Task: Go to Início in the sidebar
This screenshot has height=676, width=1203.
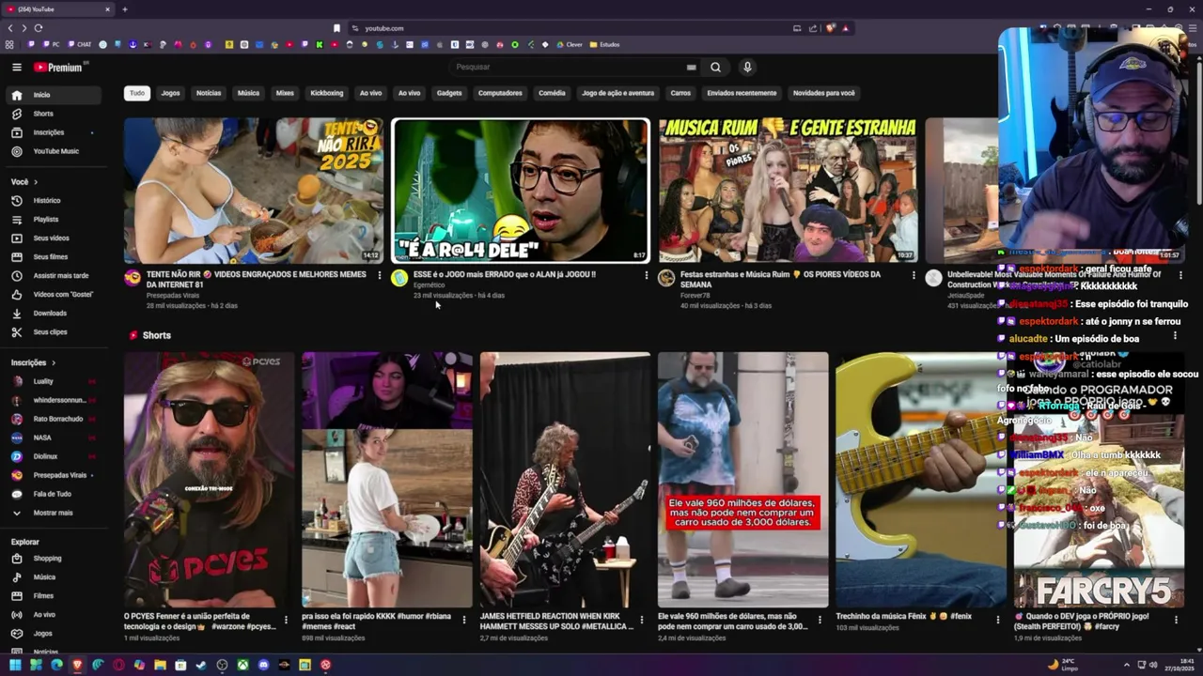Action: 55,95
